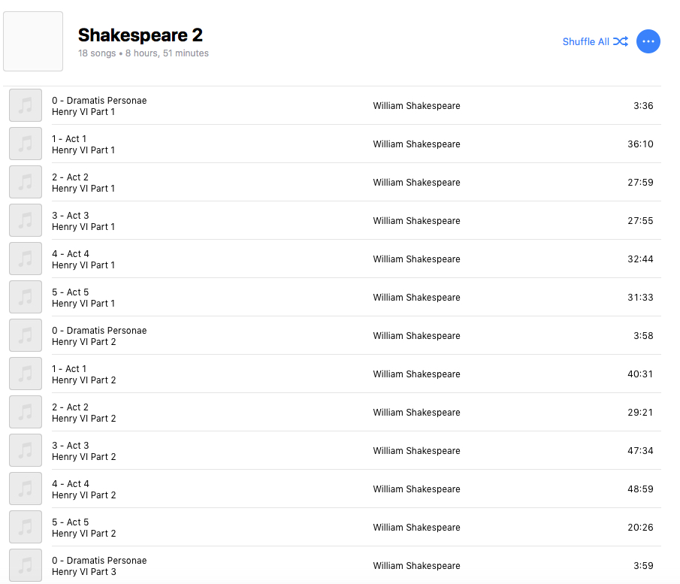Select song title 5 - Act 5, Henry VI Part 1
Screen dimensions: 680x584
71,292
